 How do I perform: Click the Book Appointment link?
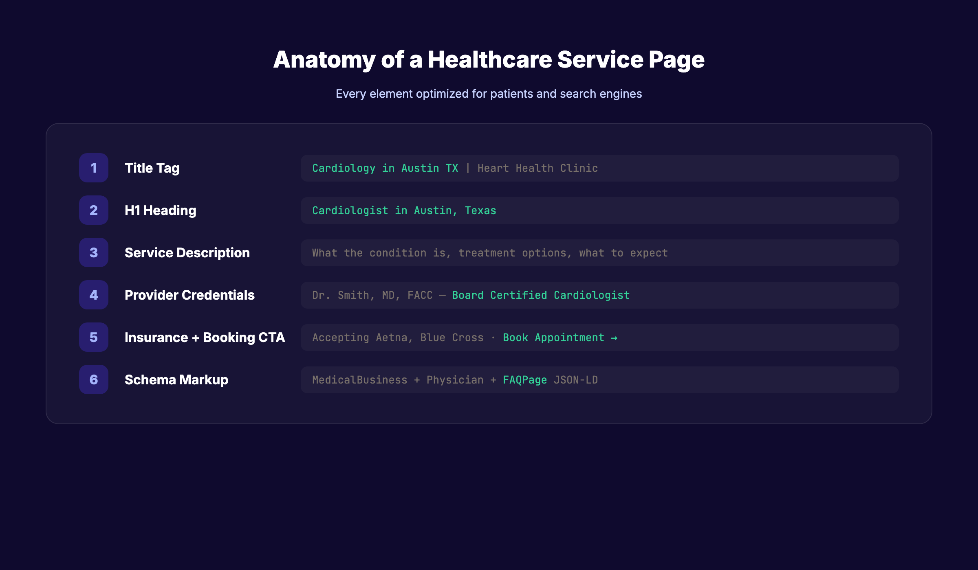pyautogui.click(x=553, y=337)
